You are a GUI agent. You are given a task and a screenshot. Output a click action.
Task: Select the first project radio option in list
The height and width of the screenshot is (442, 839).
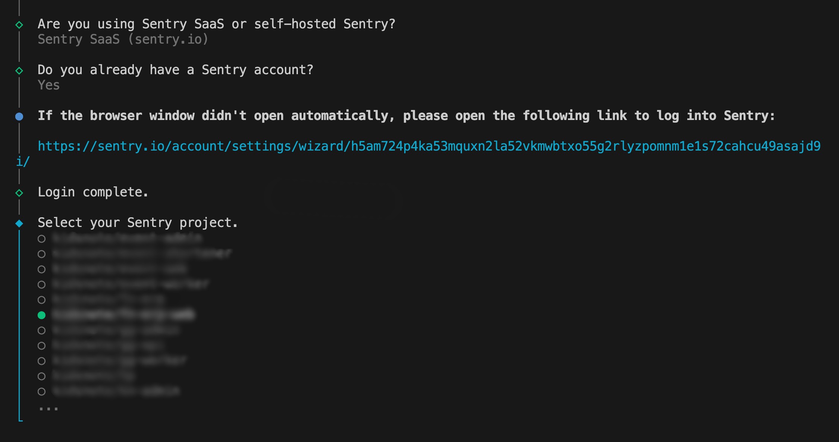pyautogui.click(x=42, y=239)
